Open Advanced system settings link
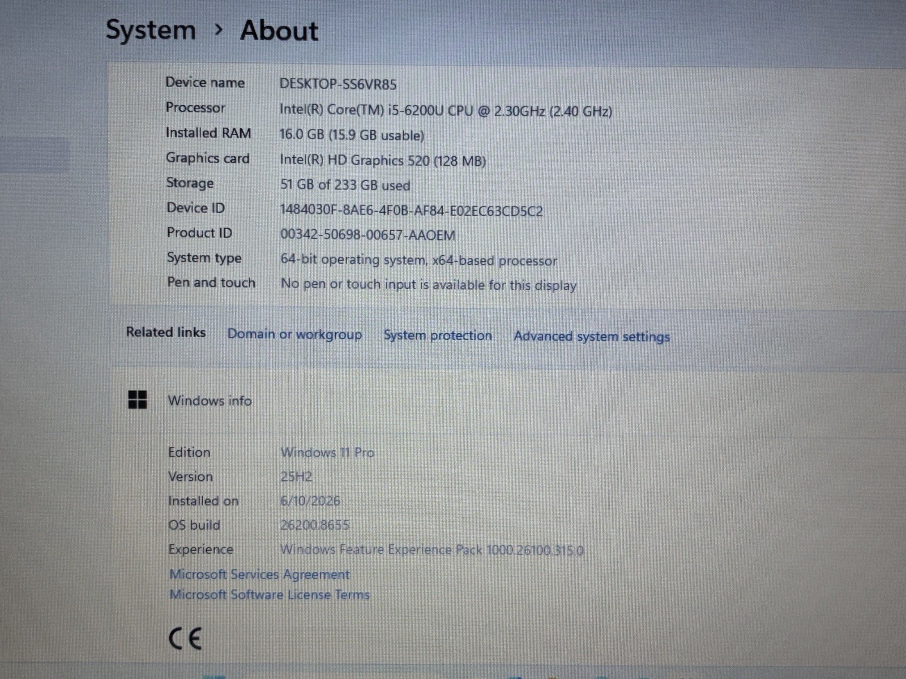906x679 pixels. pyautogui.click(x=592, y=337)
